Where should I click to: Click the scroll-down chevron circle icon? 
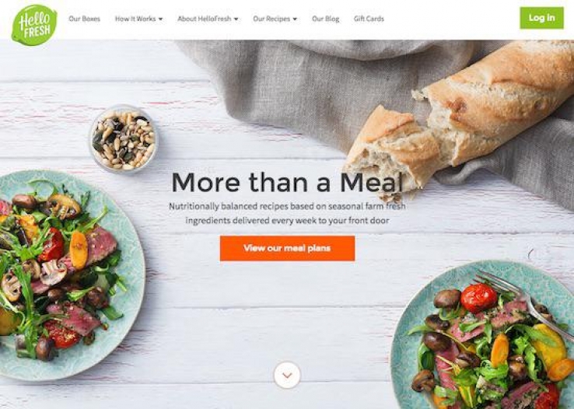click(287, 375)
